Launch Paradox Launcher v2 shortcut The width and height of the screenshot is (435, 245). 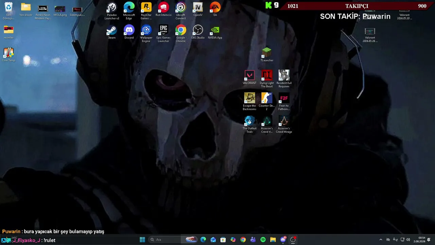pos(112,11)
